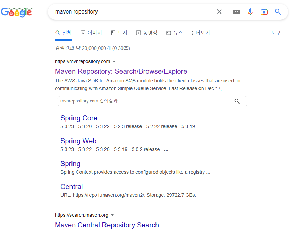Open the 더보기 more menu

(201, 33)
